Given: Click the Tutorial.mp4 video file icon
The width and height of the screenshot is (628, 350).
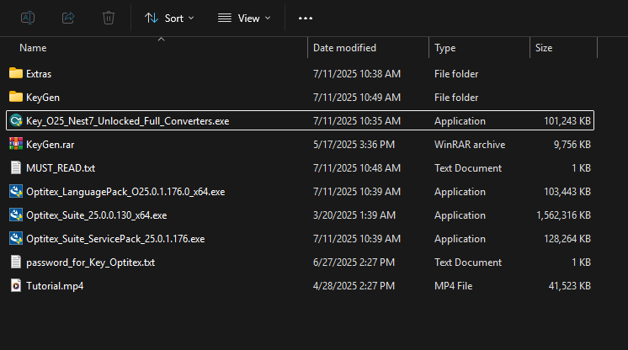Looking at the screenshot, I should [x=16, y=286].
